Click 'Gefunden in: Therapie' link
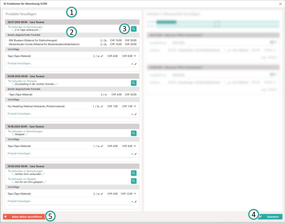The image size is (286, 223). pyautogui.click(x=24, y=81)
